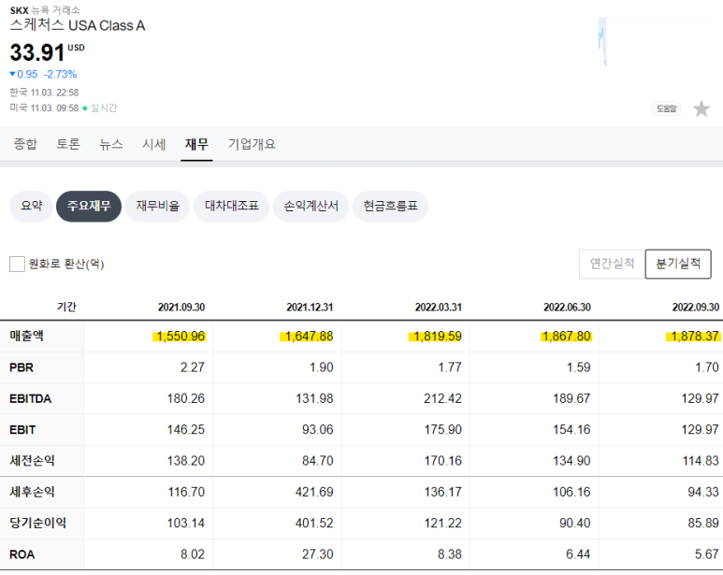This screenshot has width=723, height=575.
Task: Open the 기업개요 tab
Action: [x=252, y=144]
